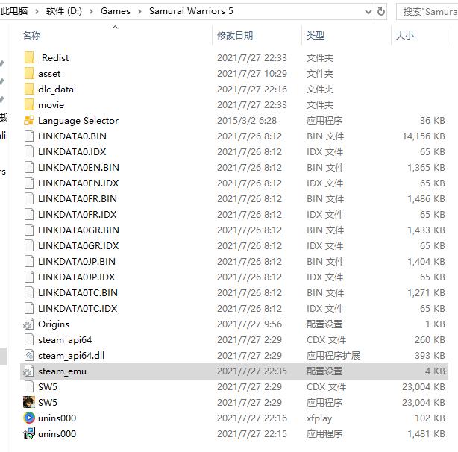
Task: Select the unins000 xfplay file icon
Action: coord(29,418)
